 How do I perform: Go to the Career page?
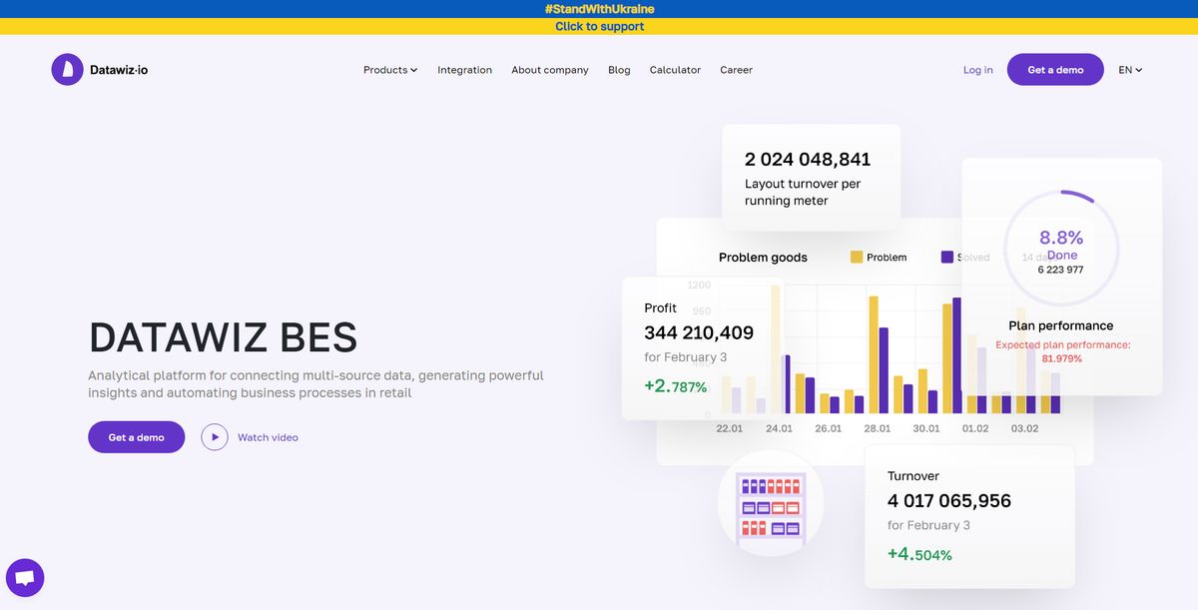(x=736, y=69)
